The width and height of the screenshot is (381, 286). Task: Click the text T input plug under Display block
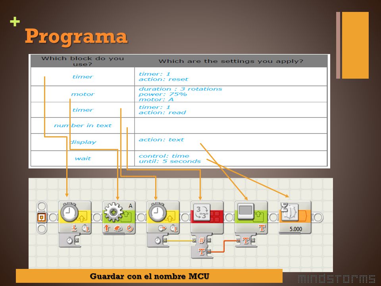click(239, 240)
